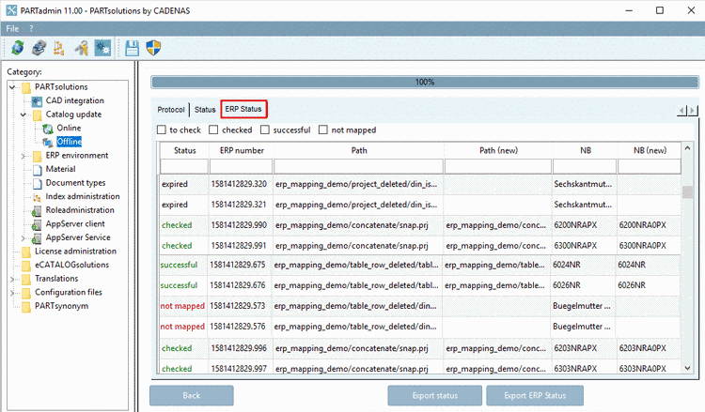Click the Document types icon
705x412 pixels.
coord(38,184)
